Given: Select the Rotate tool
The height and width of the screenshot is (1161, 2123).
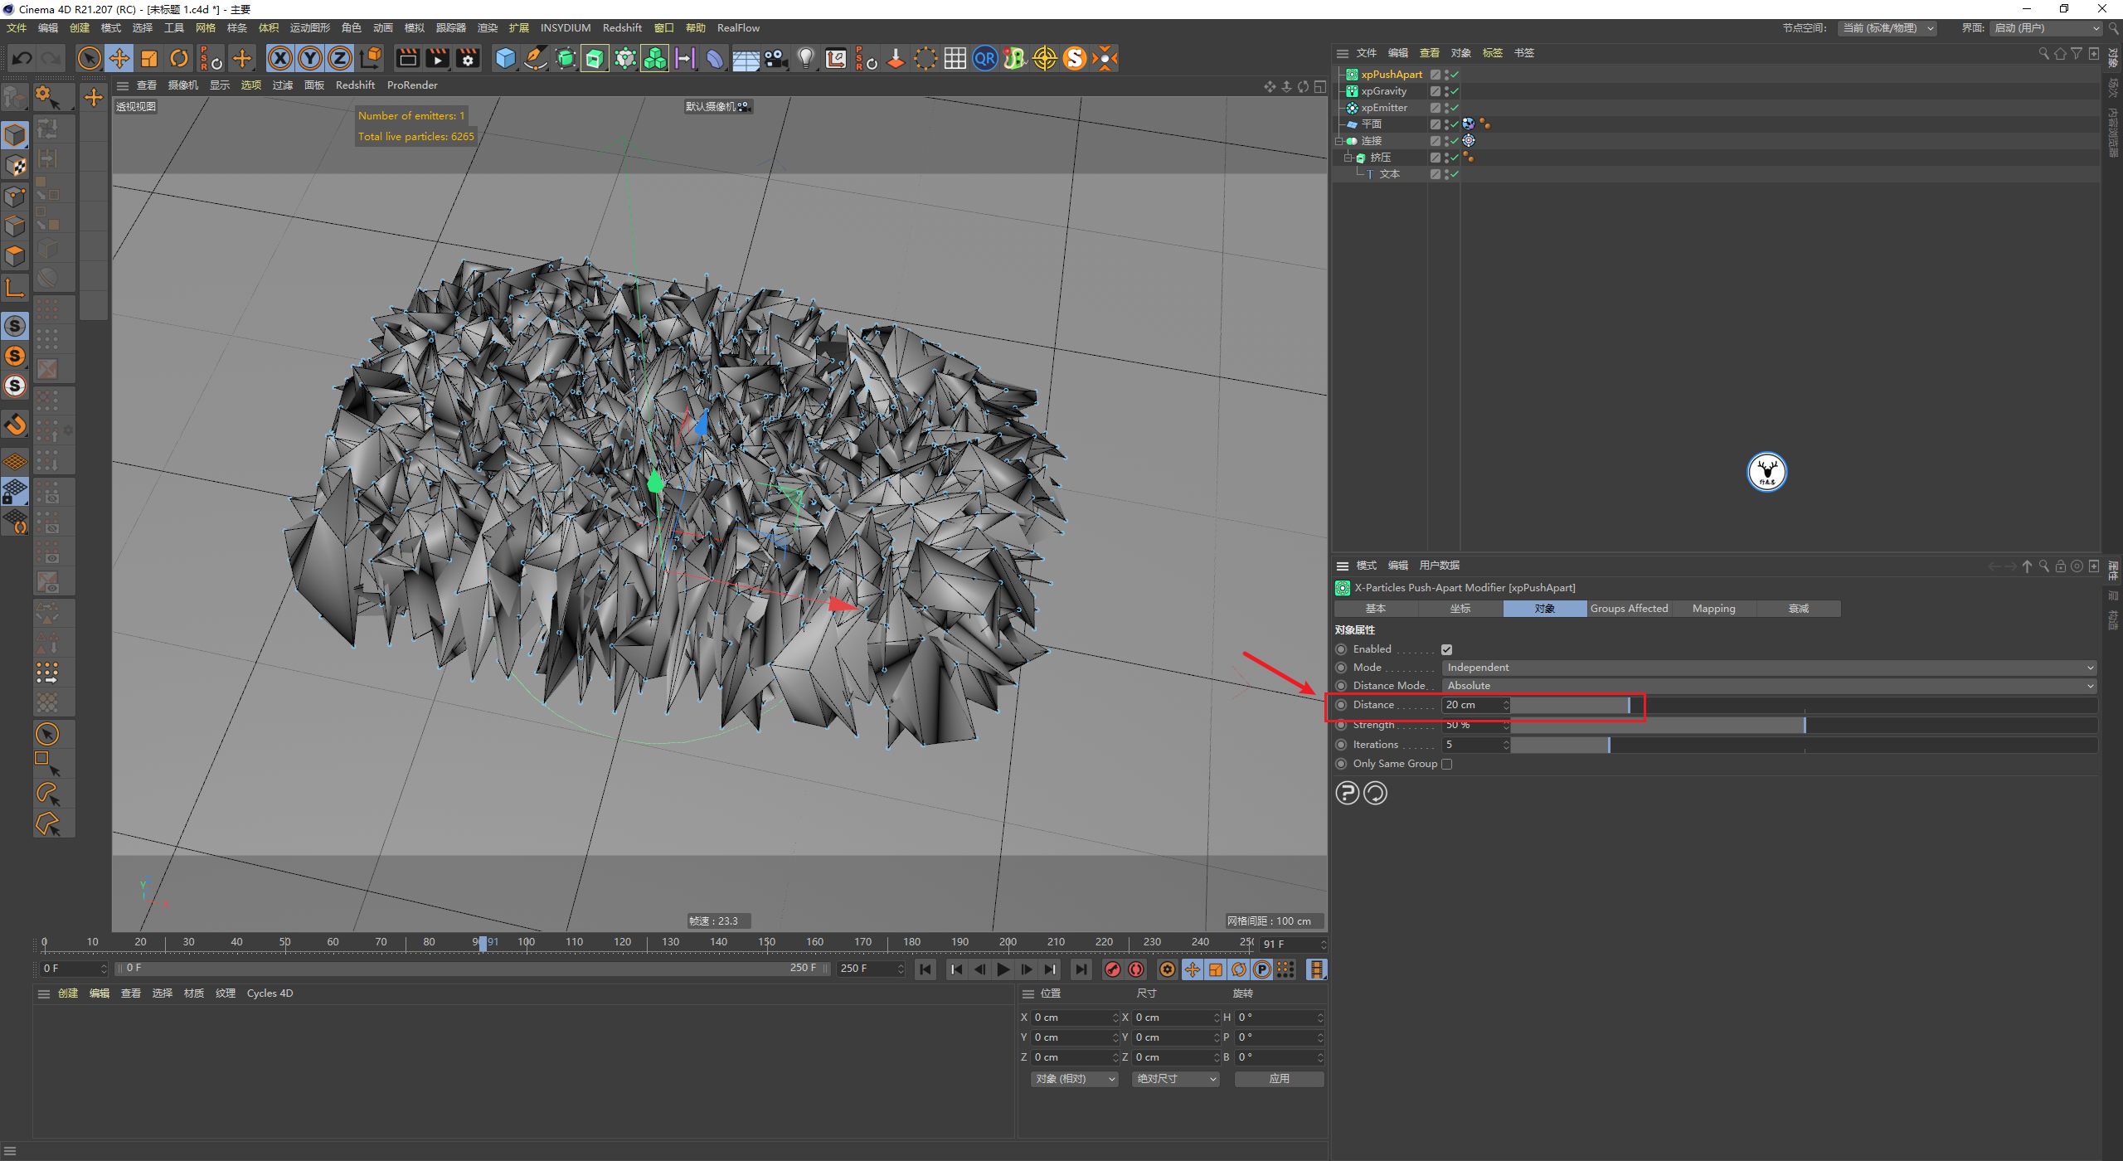Looking at the screenshot, I should click(179, 58).
